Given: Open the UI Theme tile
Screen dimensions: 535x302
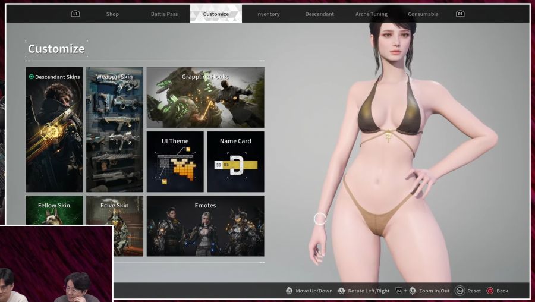Looking at the screenshot, I should pos(175,162).
